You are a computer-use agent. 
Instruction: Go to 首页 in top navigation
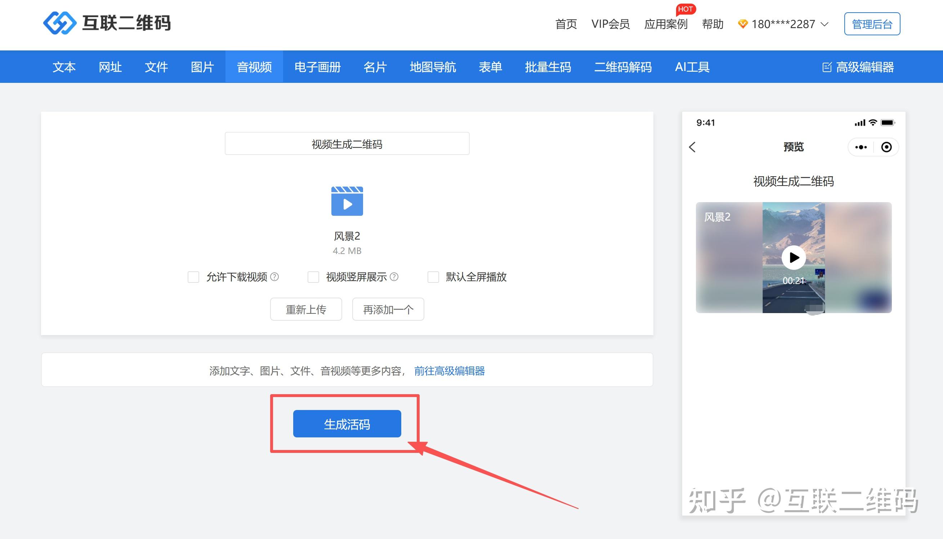(x=566, y=24)
